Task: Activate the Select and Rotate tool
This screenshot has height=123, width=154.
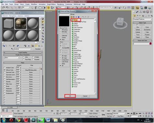Action: click(x=52, y=8)
